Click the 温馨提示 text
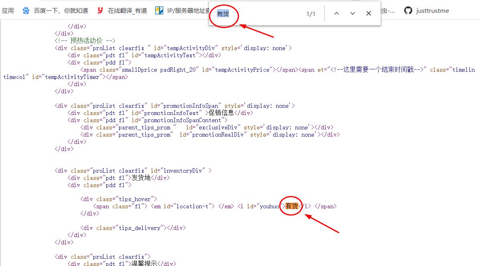The width and height of the screenshot is (480, 266). coord(144,263)
